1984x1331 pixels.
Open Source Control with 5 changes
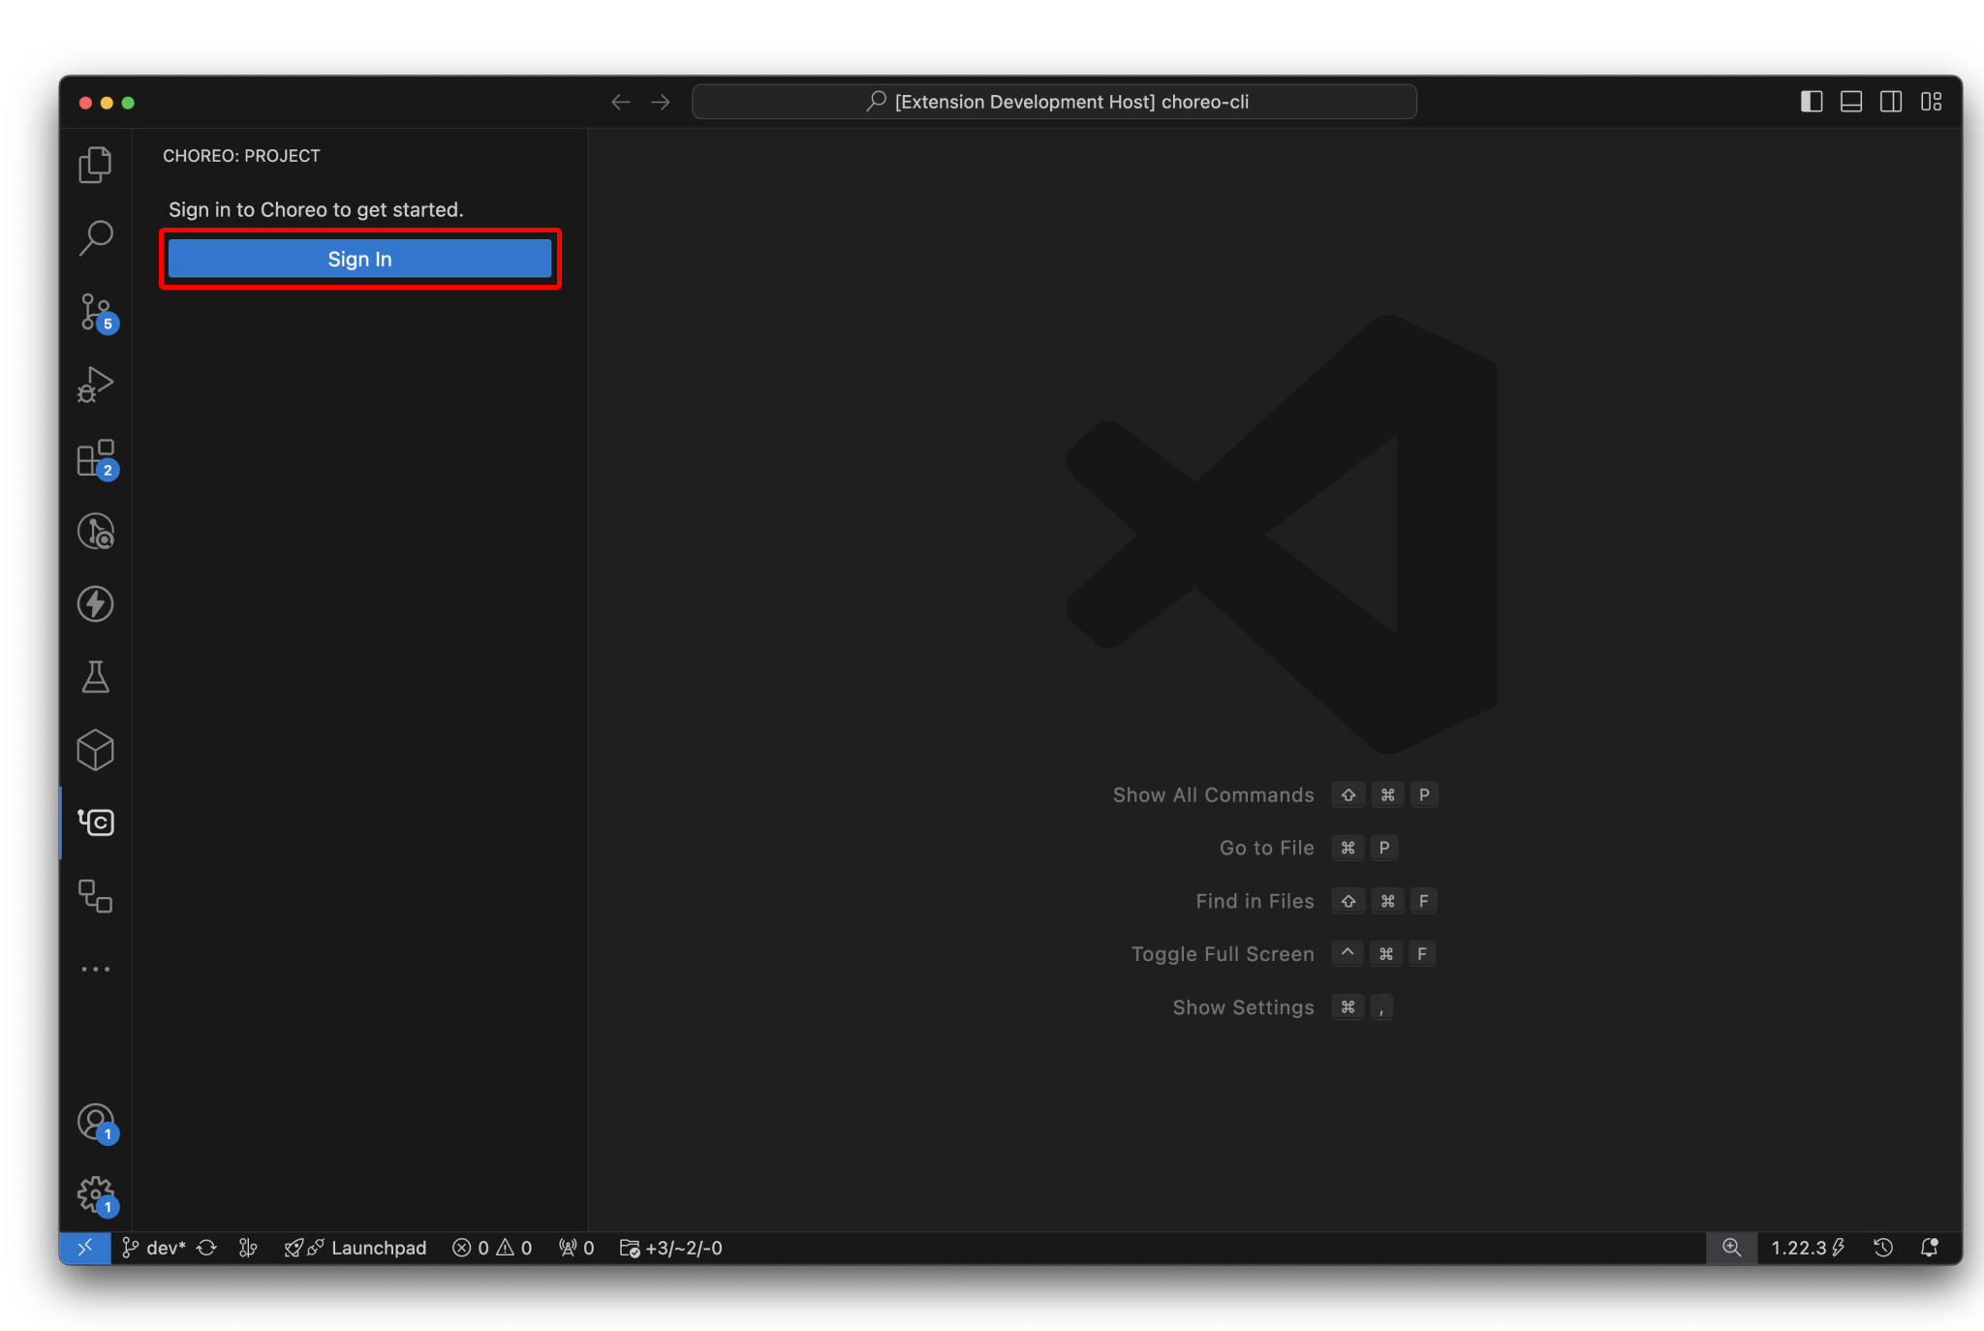[x=95, y=312]
